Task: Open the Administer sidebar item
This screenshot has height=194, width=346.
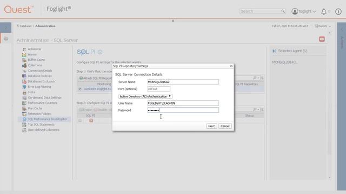Action: (x=35, y=49)
